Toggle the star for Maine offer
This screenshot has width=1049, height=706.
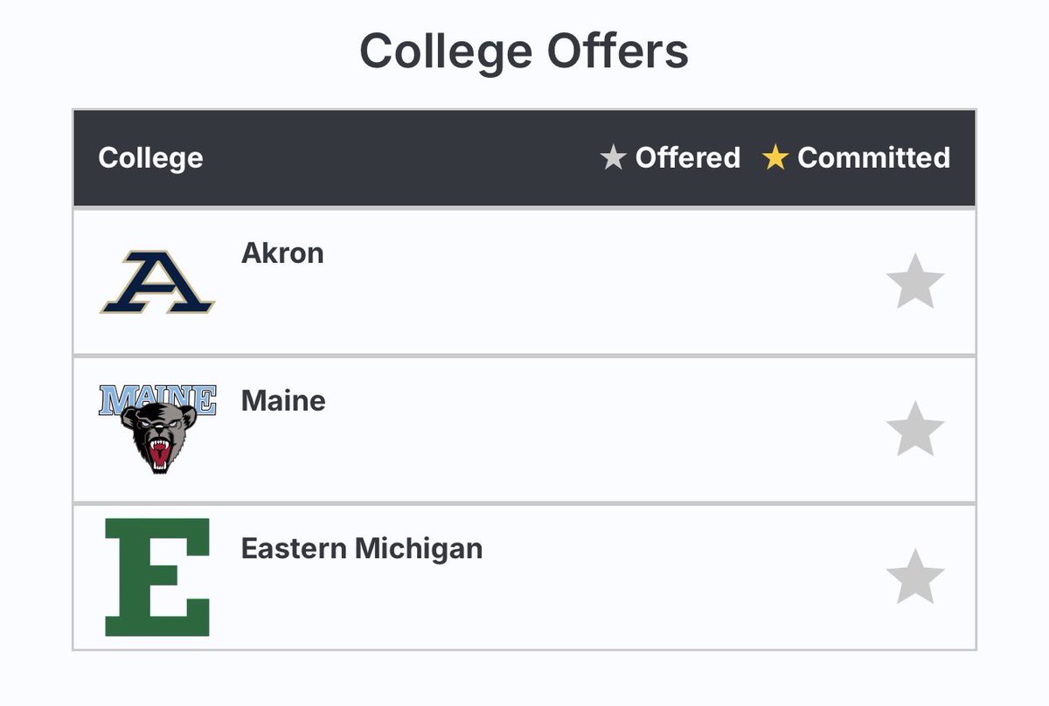pos(914,429)
